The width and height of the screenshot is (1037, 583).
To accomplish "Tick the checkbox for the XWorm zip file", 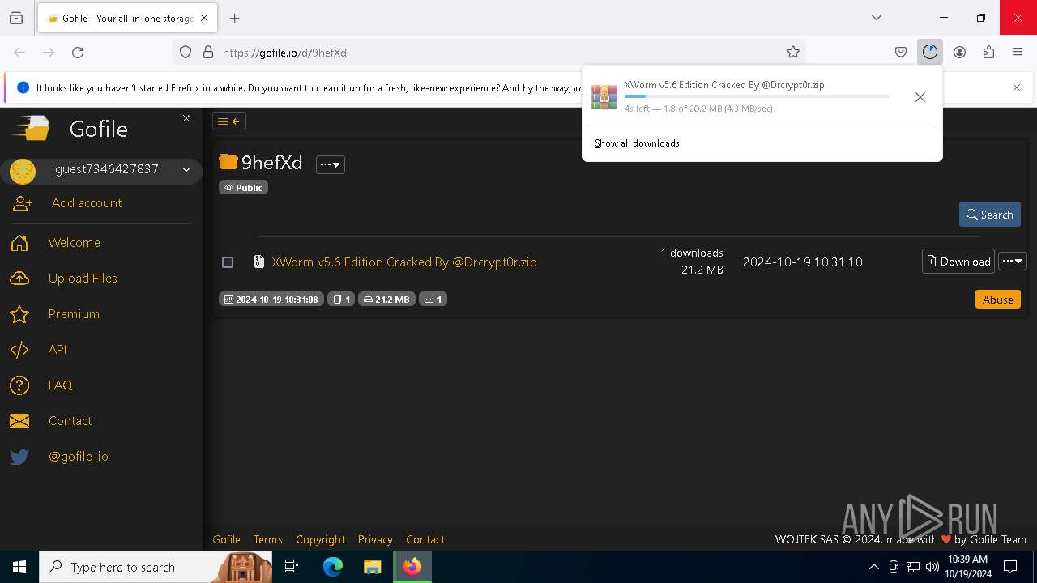I will click(x=228, y=262).
